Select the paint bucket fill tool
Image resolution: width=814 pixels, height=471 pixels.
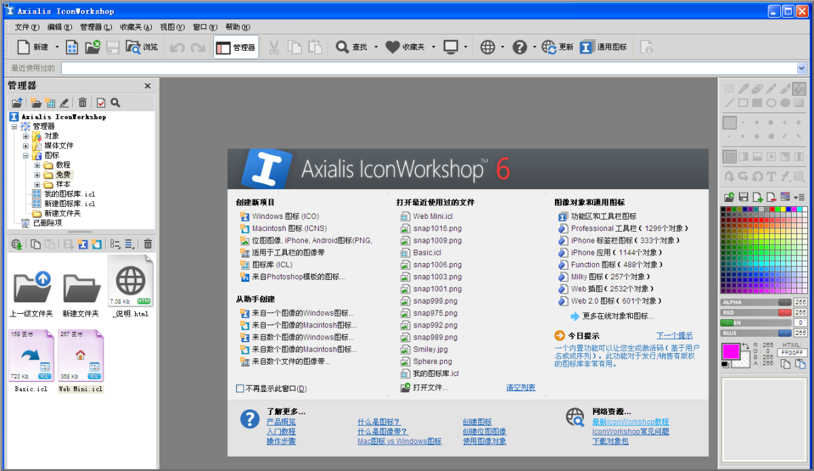[x=799, y=88]
